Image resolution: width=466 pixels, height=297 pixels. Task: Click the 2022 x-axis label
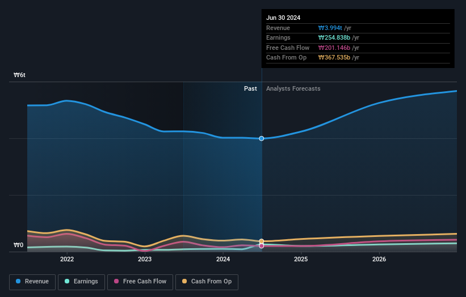coord(67,260)
